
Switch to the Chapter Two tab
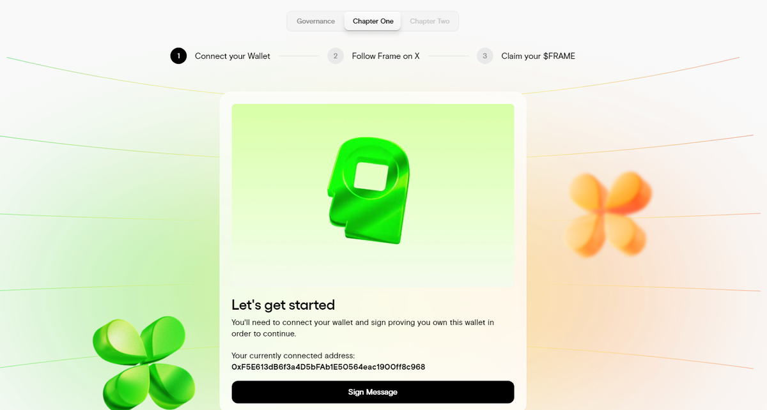(x=430, y=21)
